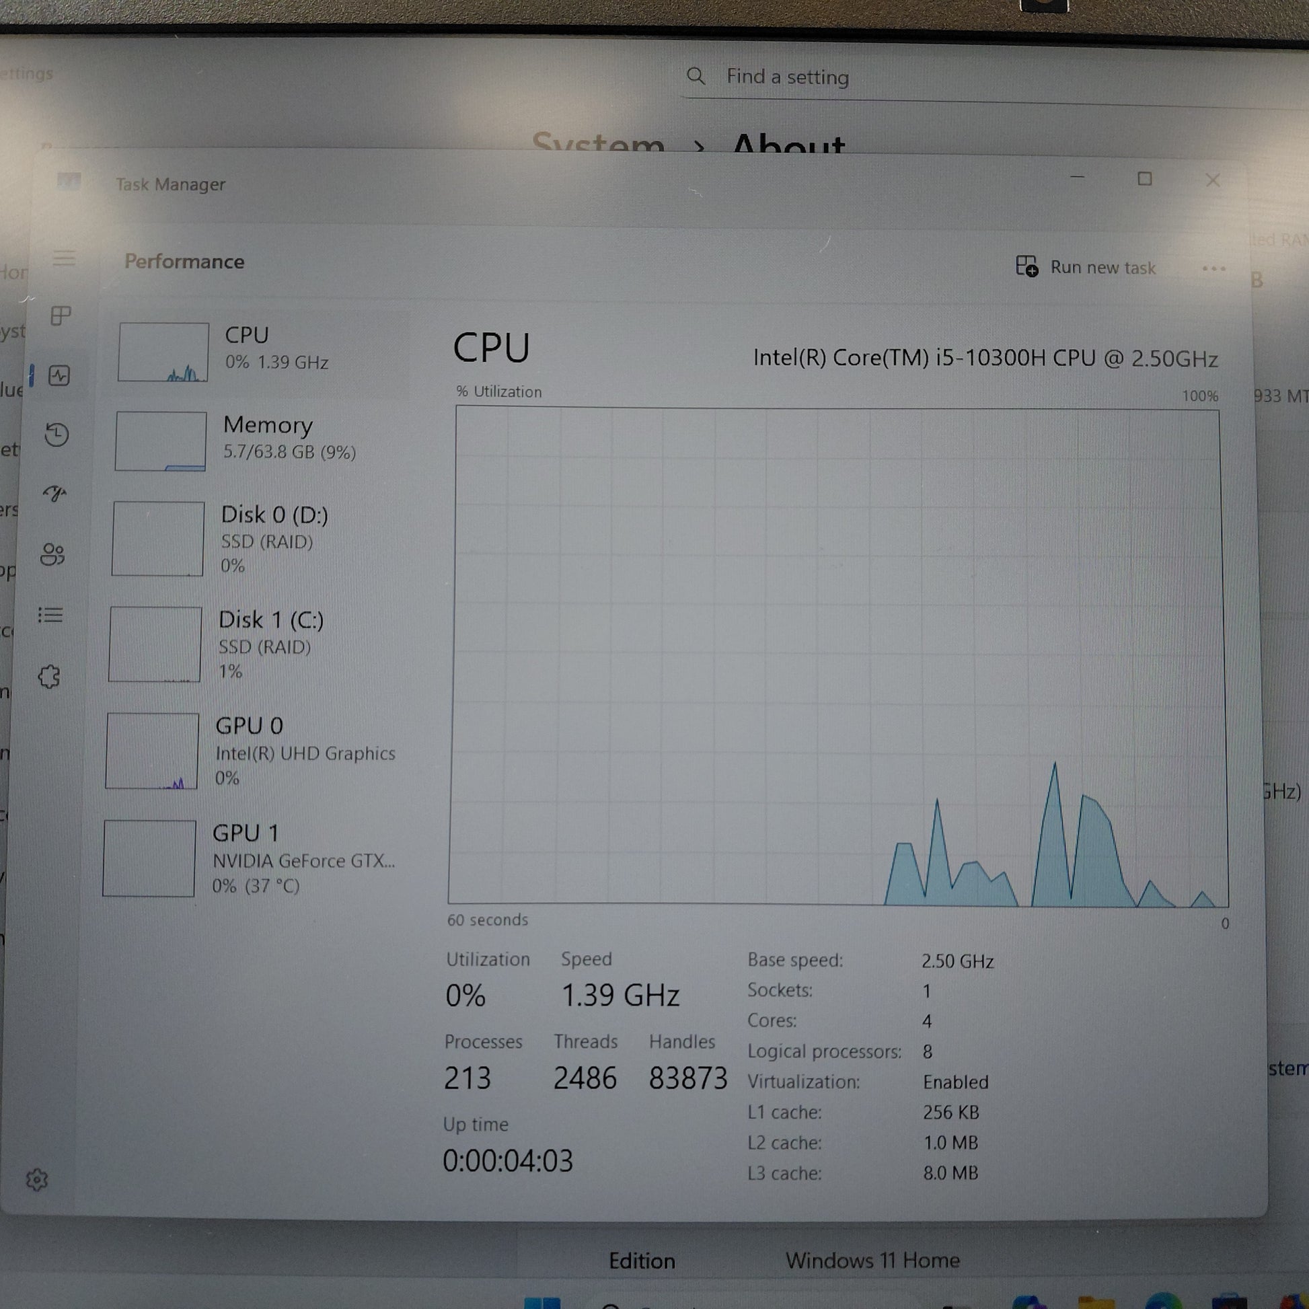1309x1309 pixels.
Task: Open the App history icon in sidebar
Action: (x=57, y=435)
